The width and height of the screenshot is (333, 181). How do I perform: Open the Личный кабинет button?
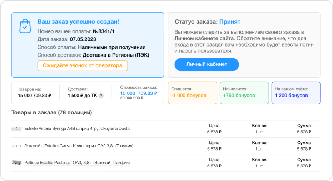pos(207,64)
